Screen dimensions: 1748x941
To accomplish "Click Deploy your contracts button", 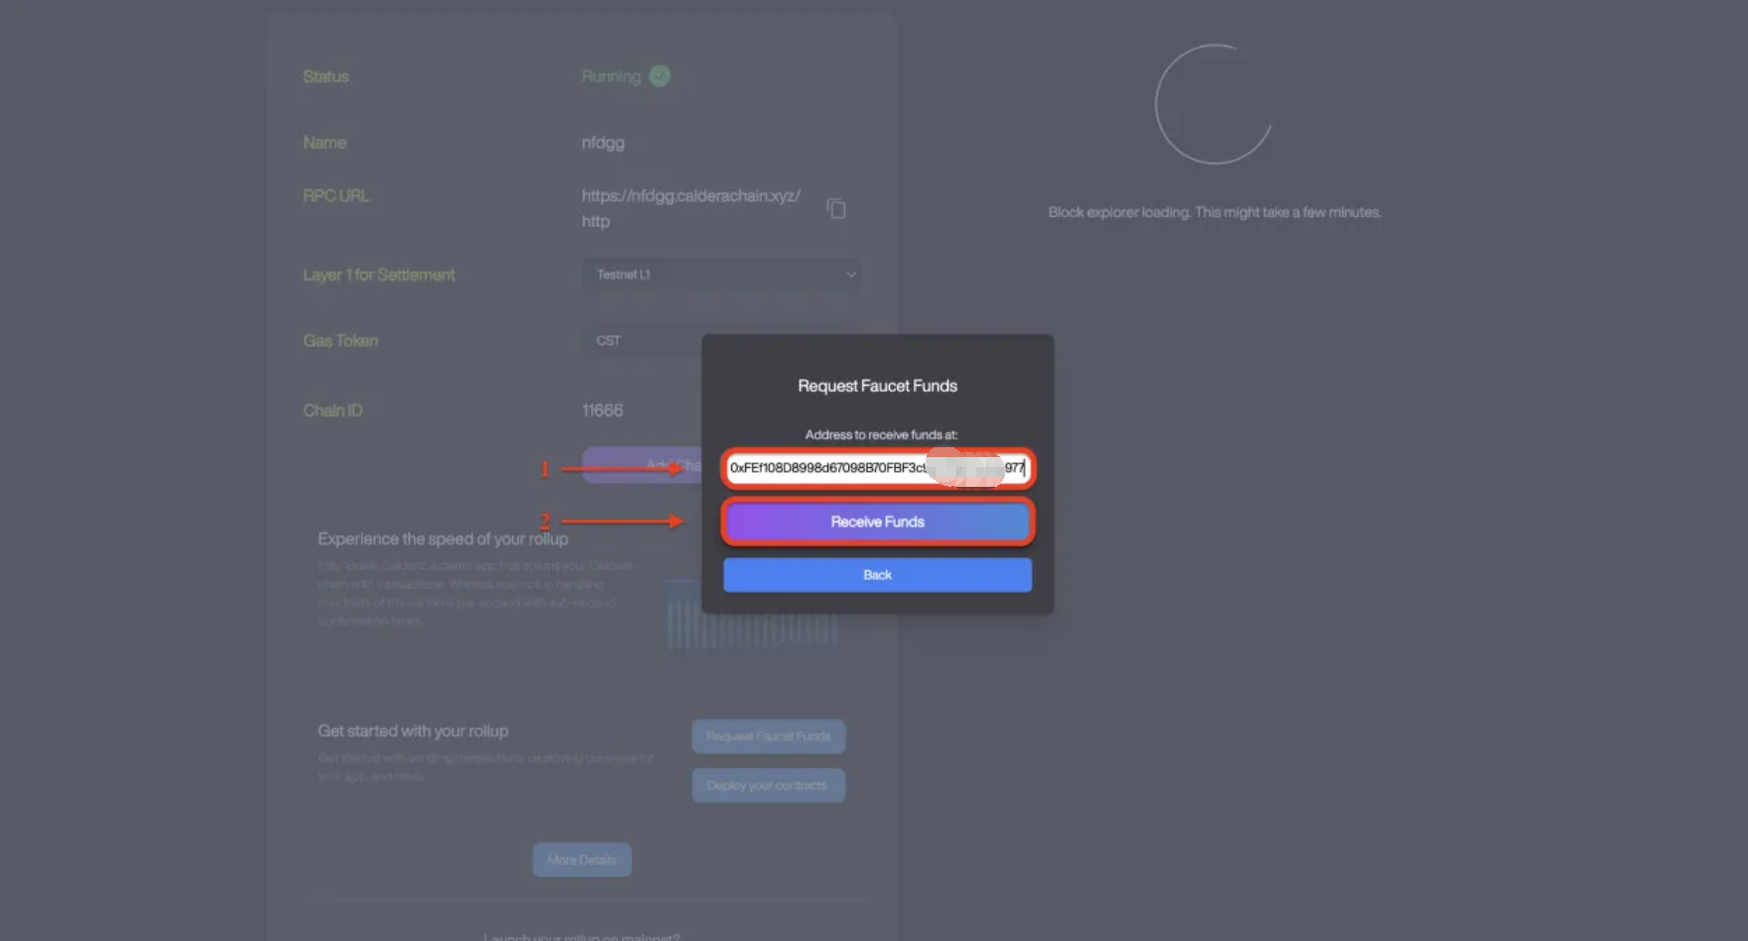I will pyautogui.click(x=769, y=785).
